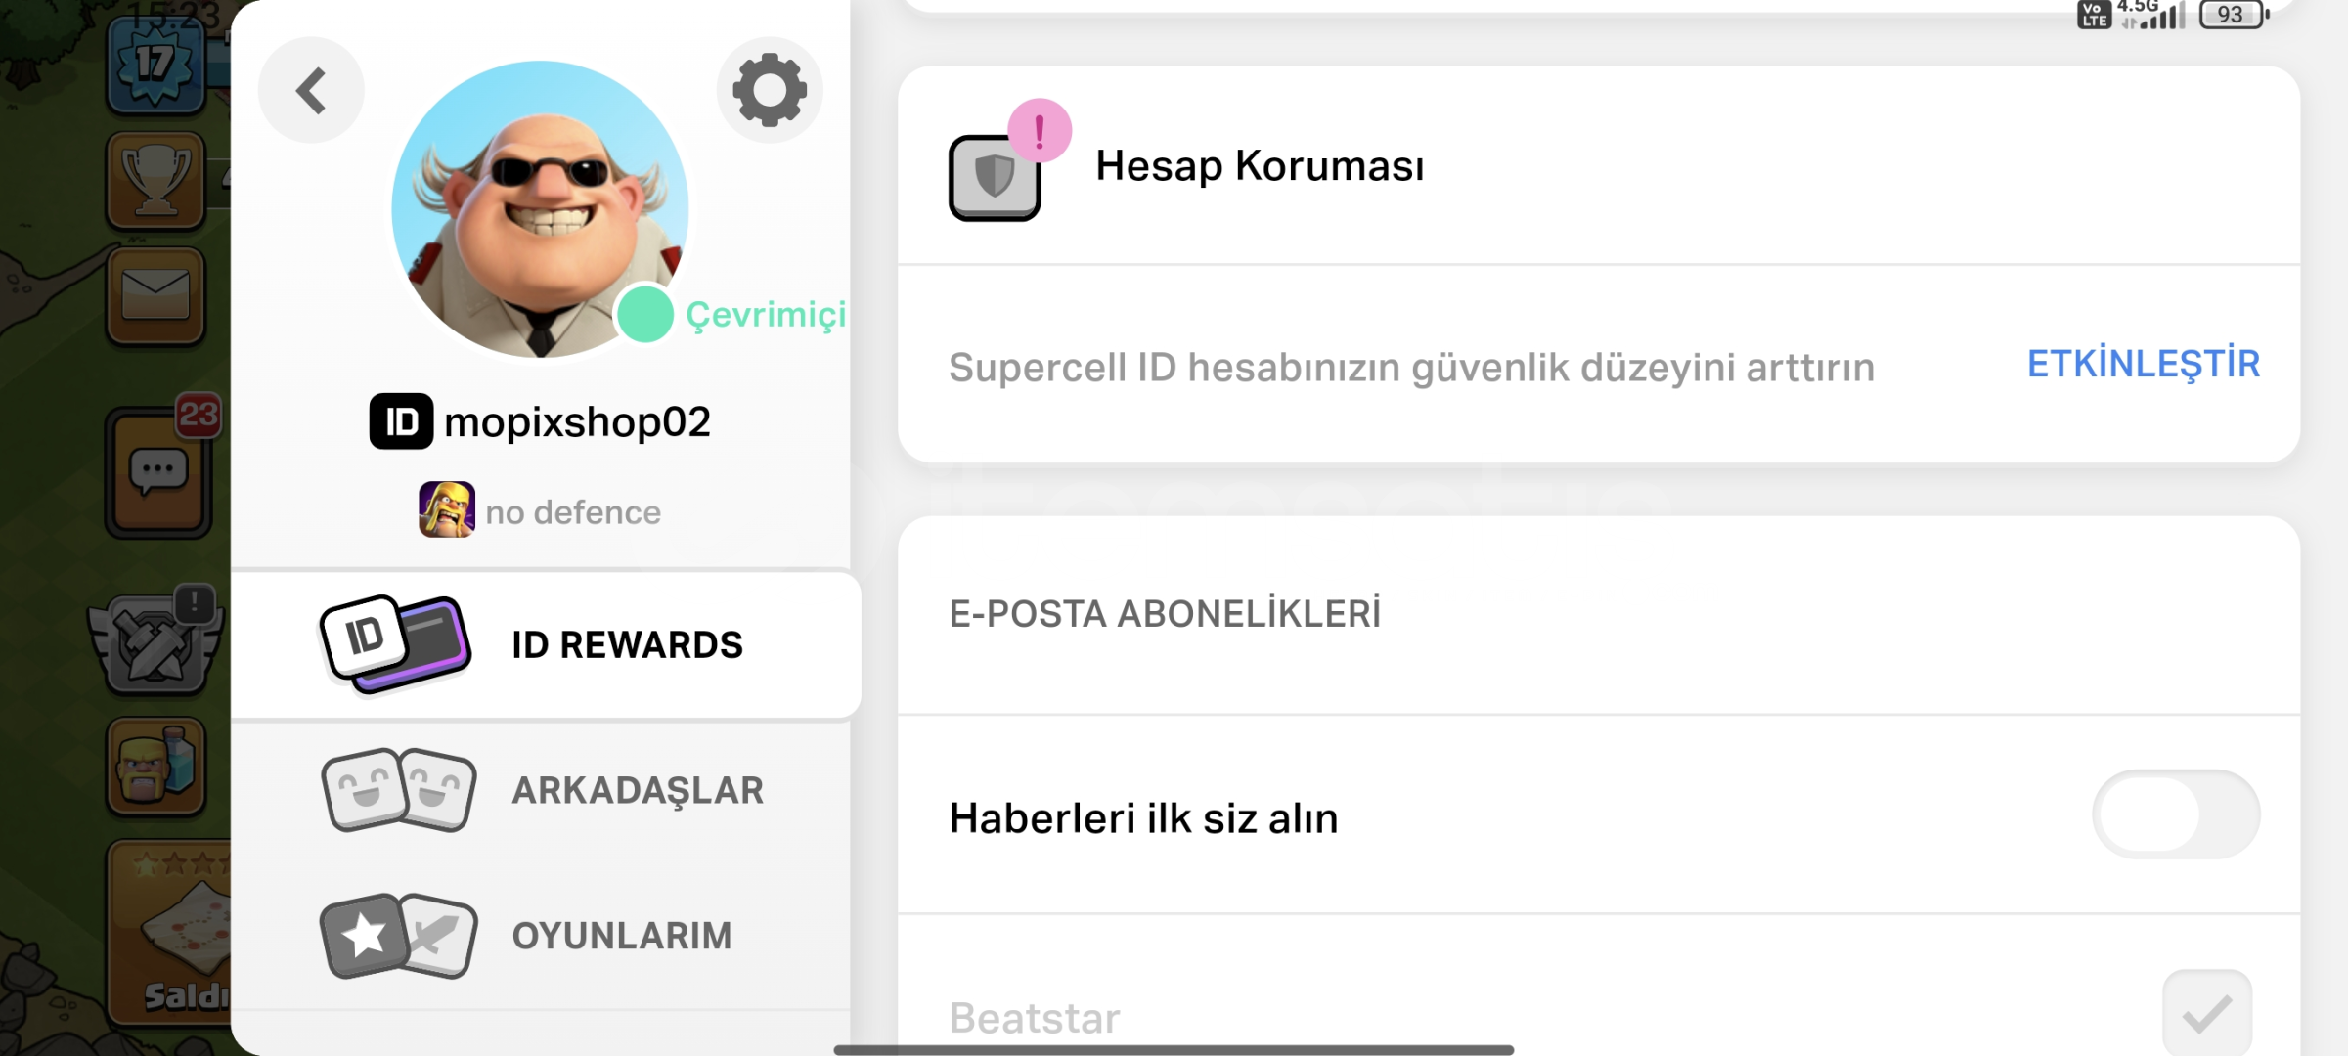
Task: Tap the Hesap Koruması shield icon
Action: coord(995,177)
